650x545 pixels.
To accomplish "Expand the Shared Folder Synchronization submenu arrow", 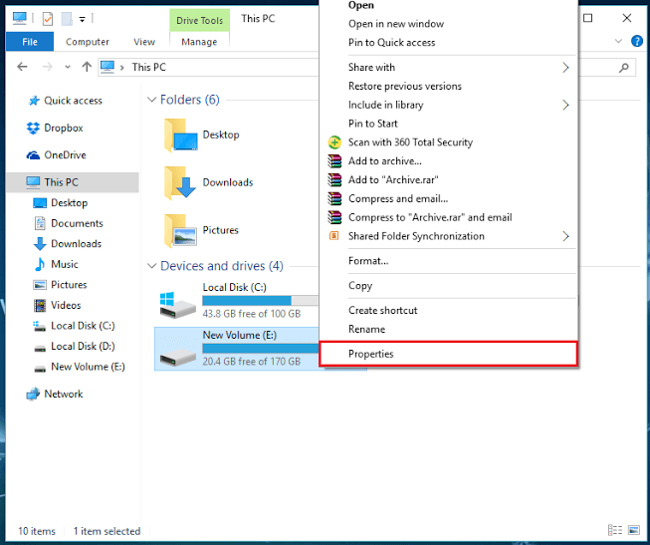I will tap(565, 236).
